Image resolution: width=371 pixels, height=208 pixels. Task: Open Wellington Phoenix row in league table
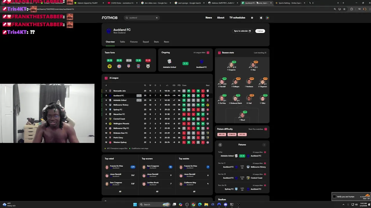[157, 124]
